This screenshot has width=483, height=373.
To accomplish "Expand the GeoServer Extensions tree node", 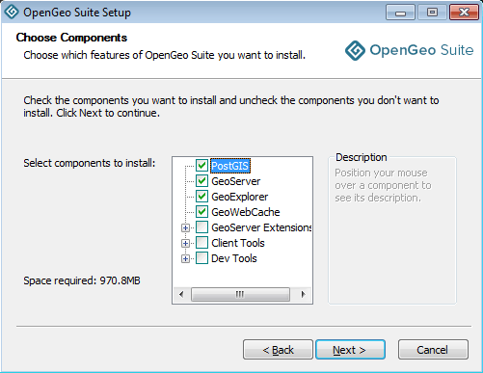I will click(x=185, y=227).
